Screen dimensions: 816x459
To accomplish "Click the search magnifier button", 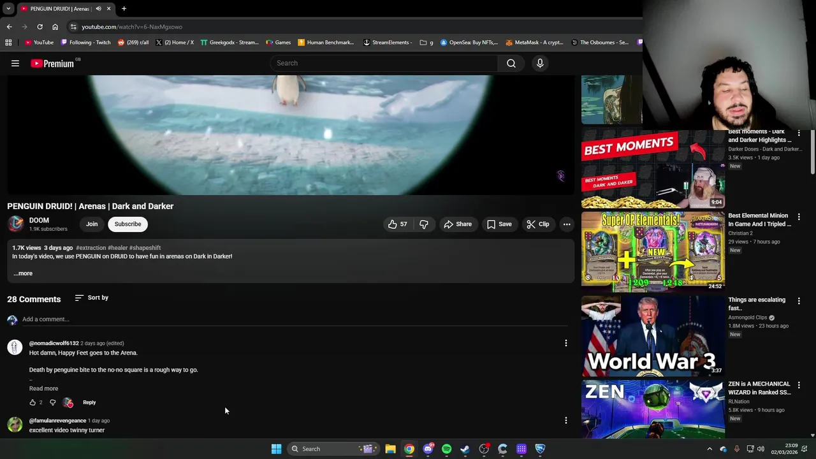I will pyautogui.click(x=511, y=63).
